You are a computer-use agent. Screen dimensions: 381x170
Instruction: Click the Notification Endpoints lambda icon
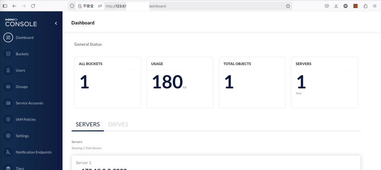click(x=8, y=152)
